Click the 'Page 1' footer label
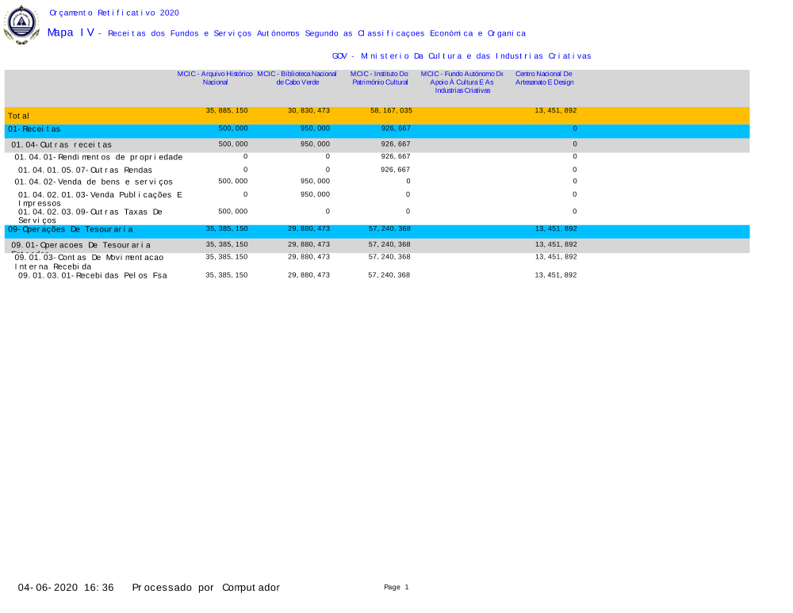The height and width of the screenshot is (613, 793). click(x=396, y=587)
